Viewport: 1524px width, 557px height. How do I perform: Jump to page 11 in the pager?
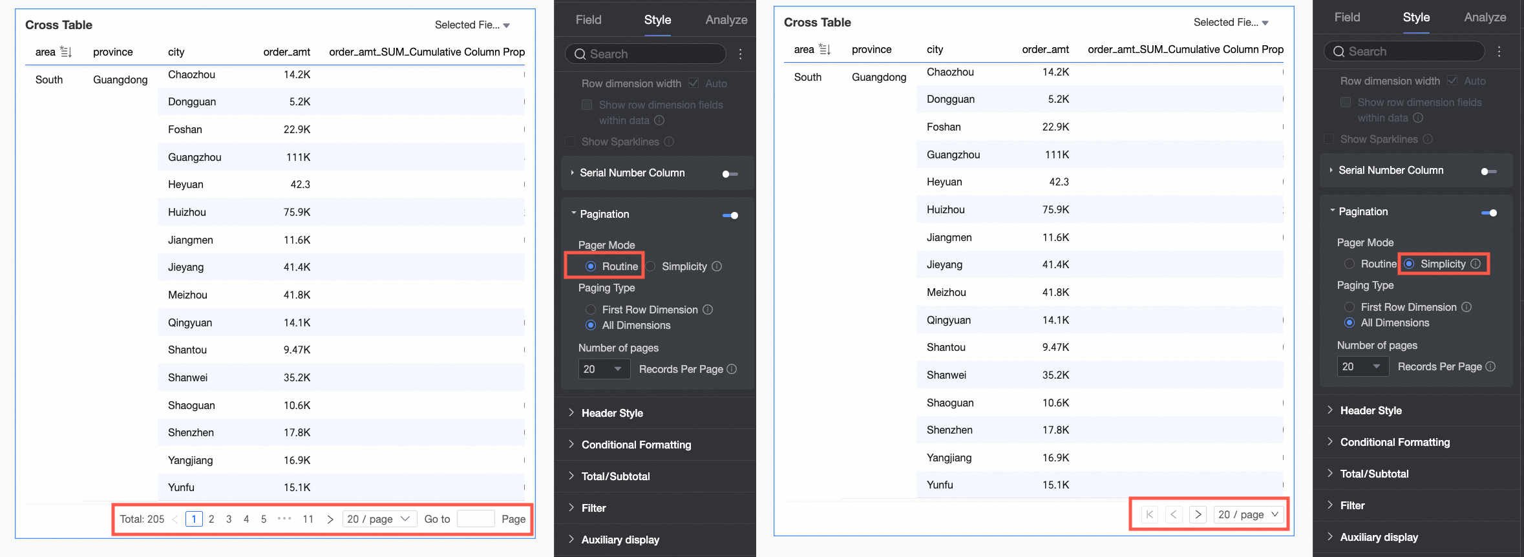pyautogui.click(x=308, y=519)
